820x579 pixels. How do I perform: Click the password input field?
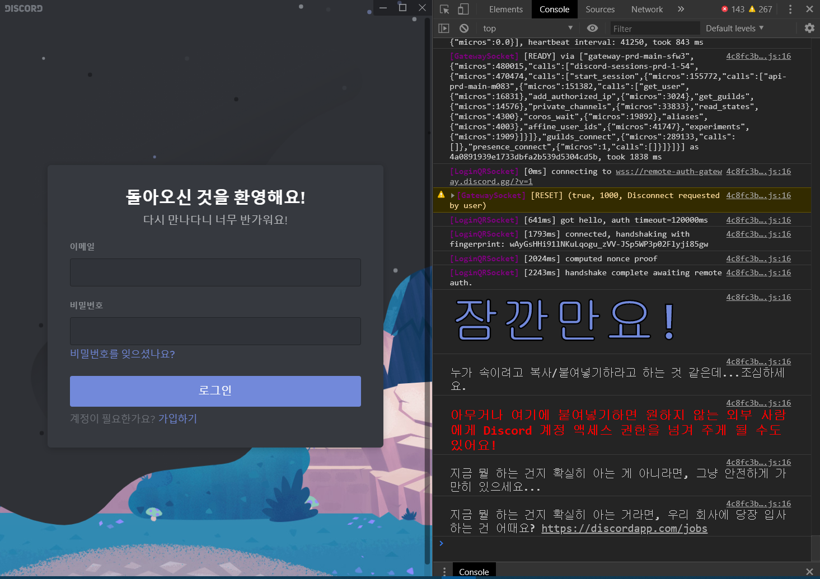tap(215, 331)
